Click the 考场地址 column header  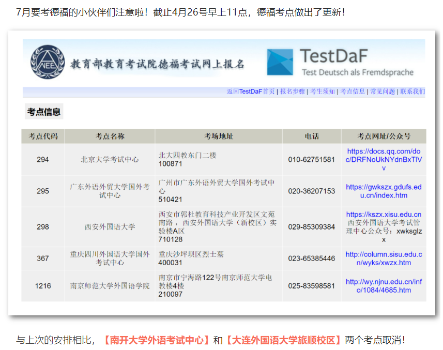pyautogui.click(x=219, y=136)
